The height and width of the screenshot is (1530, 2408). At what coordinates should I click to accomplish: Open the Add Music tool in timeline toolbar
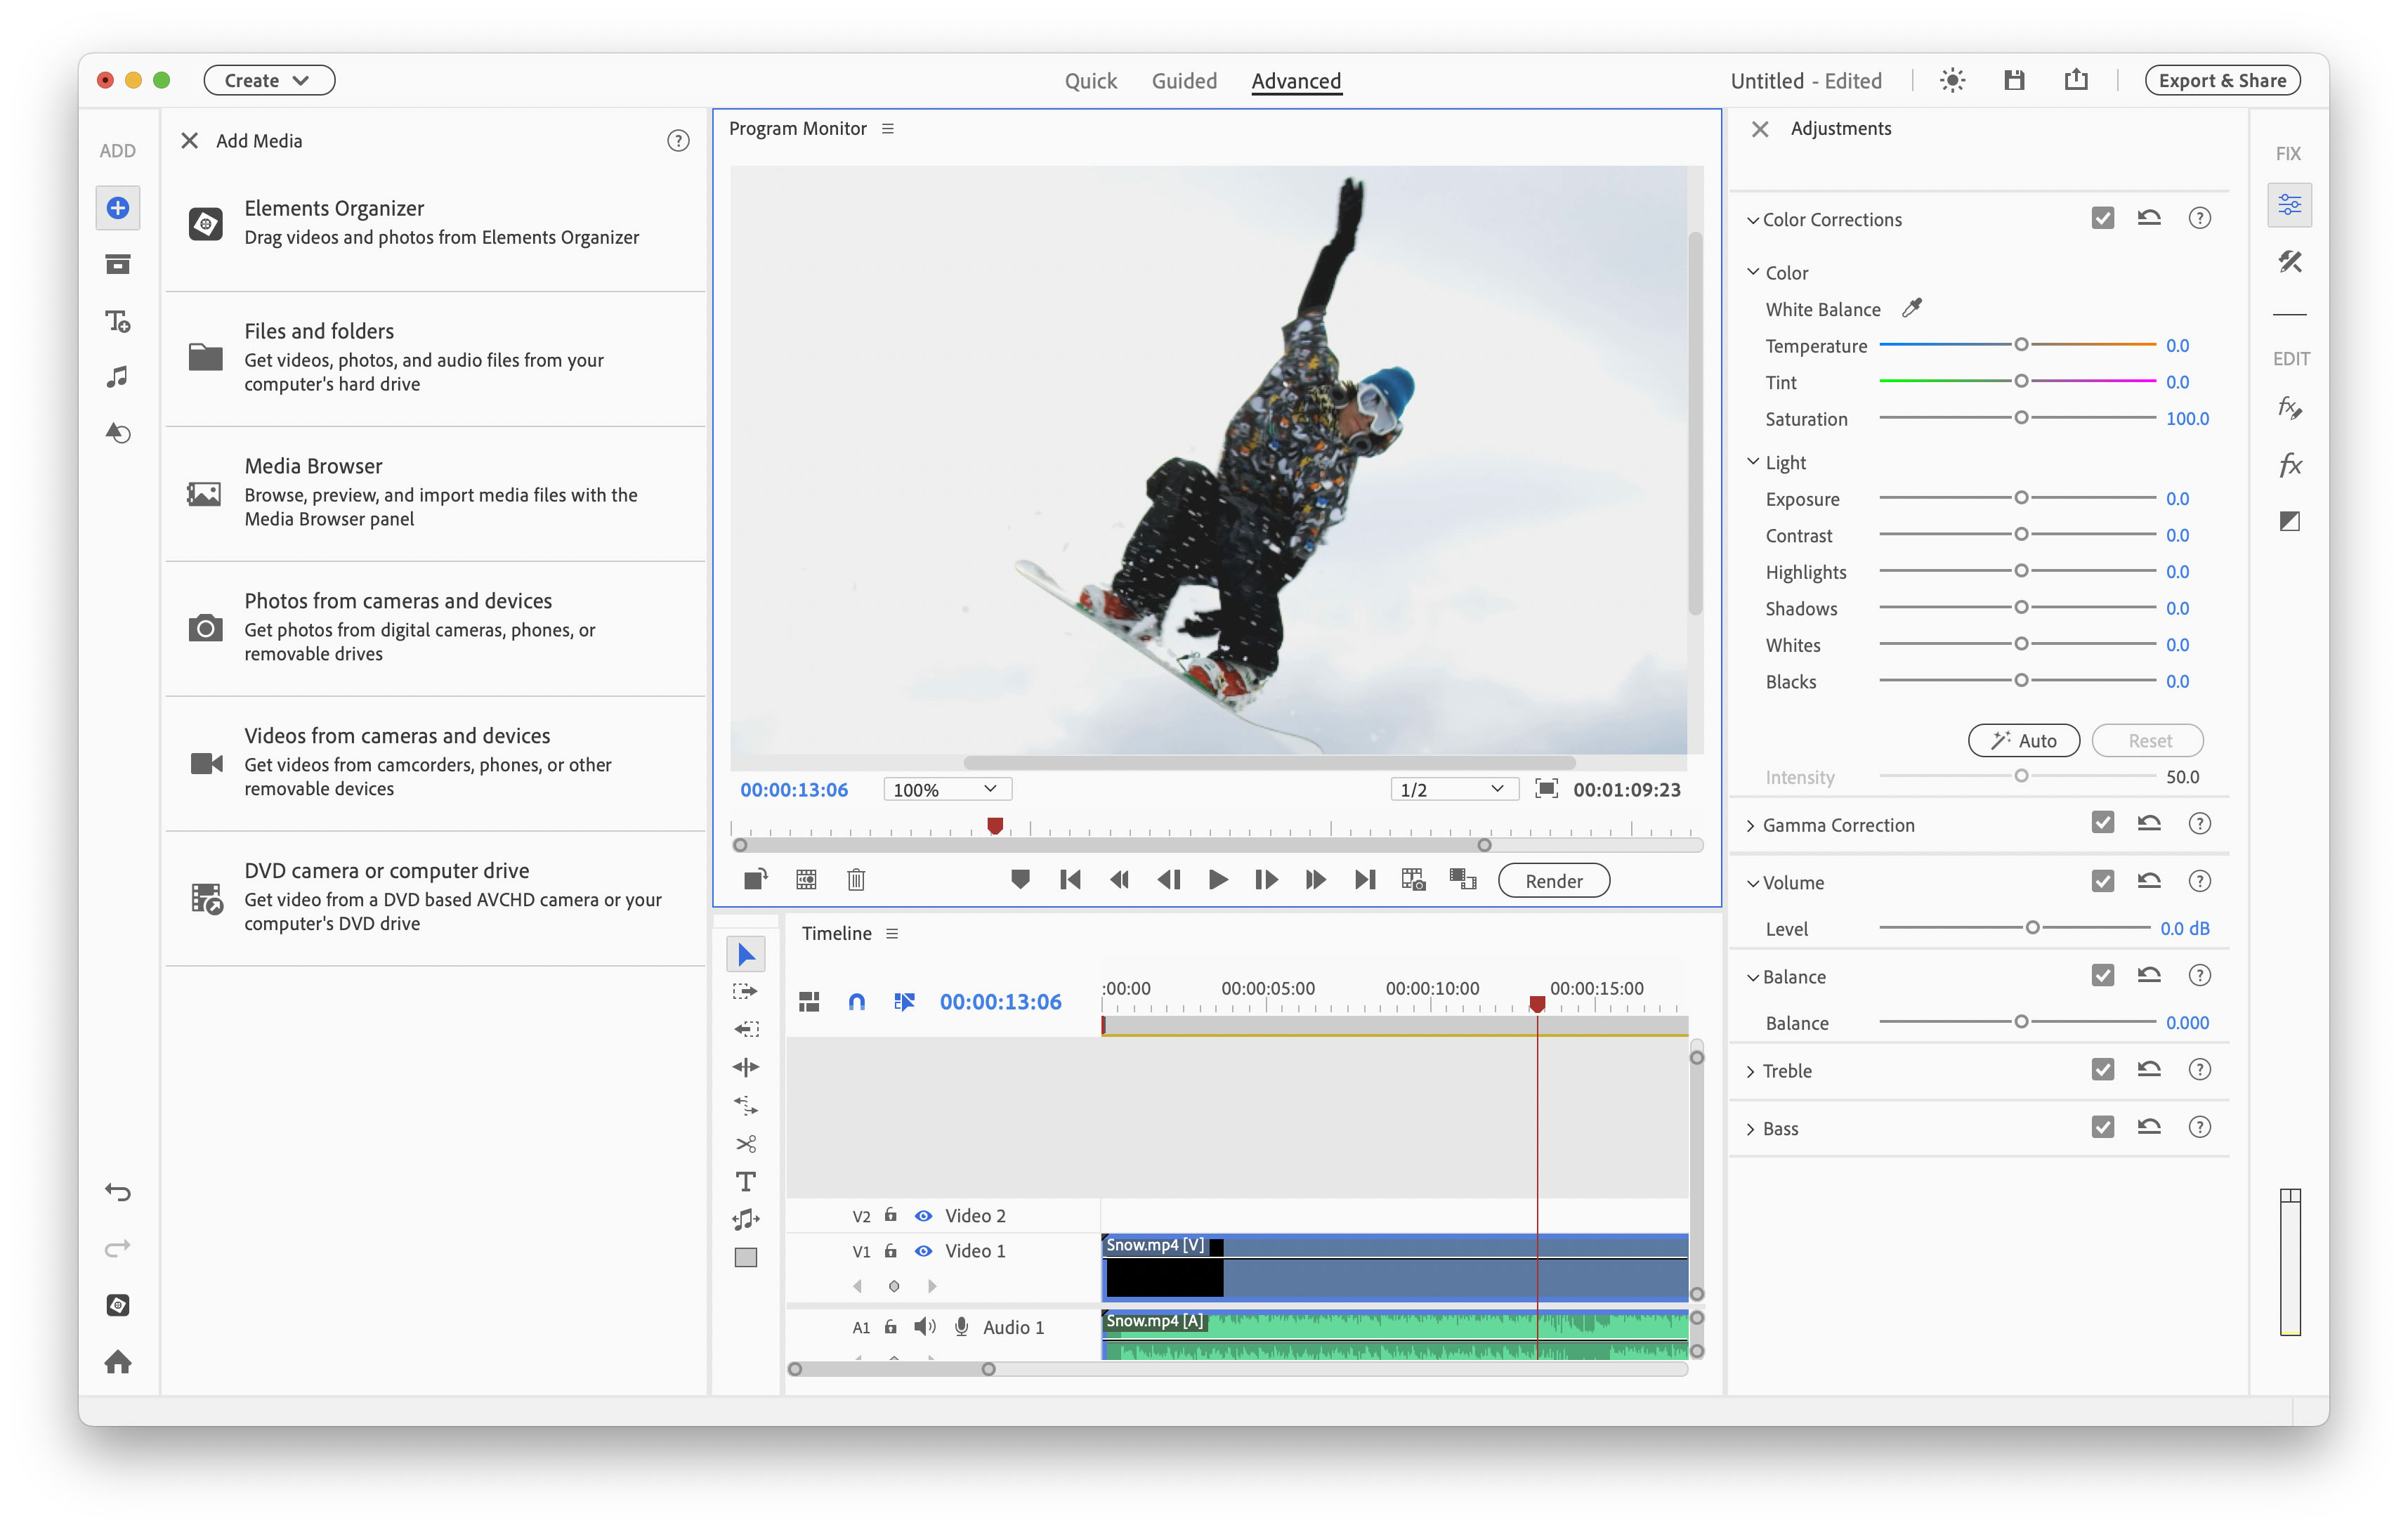click(x=746, y=1219)
